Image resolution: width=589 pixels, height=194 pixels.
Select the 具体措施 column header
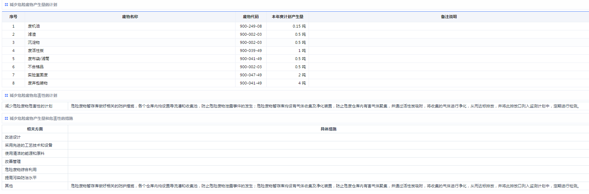(x=328, y=129)
